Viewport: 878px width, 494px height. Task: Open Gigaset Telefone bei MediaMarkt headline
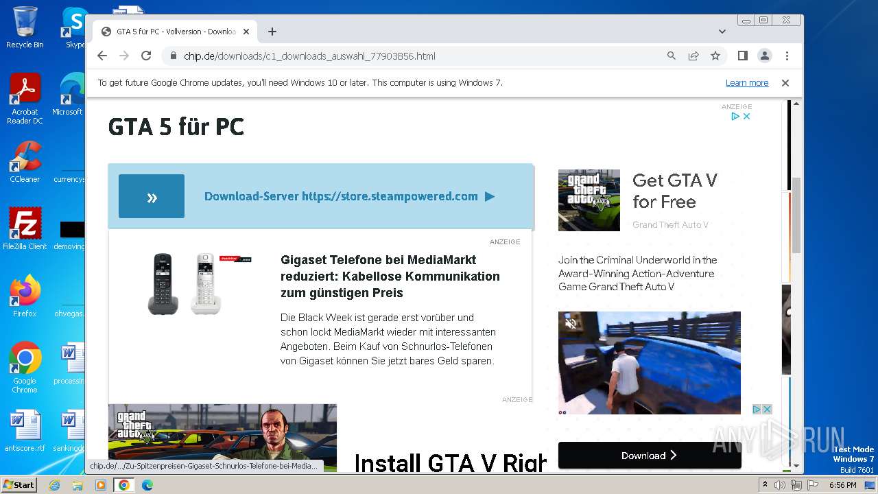tap(390, 277)
